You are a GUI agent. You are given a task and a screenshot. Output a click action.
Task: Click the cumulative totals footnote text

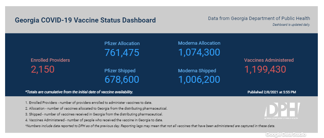coord(79,92)
